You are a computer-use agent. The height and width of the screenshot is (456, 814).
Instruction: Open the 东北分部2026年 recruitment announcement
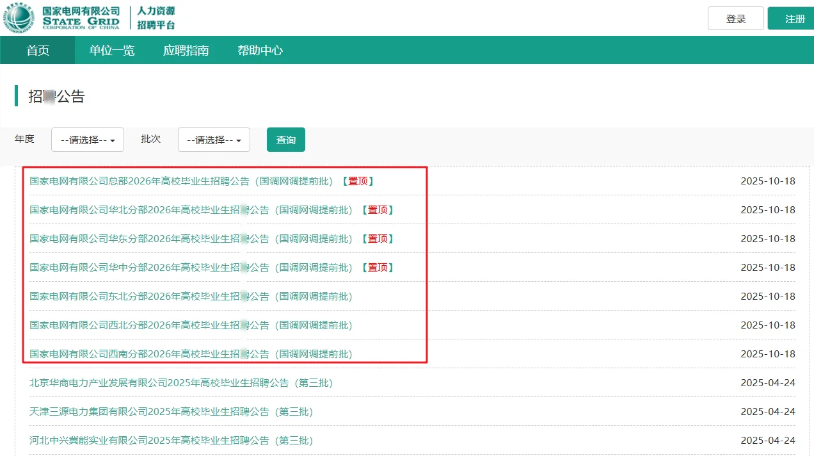191,297
